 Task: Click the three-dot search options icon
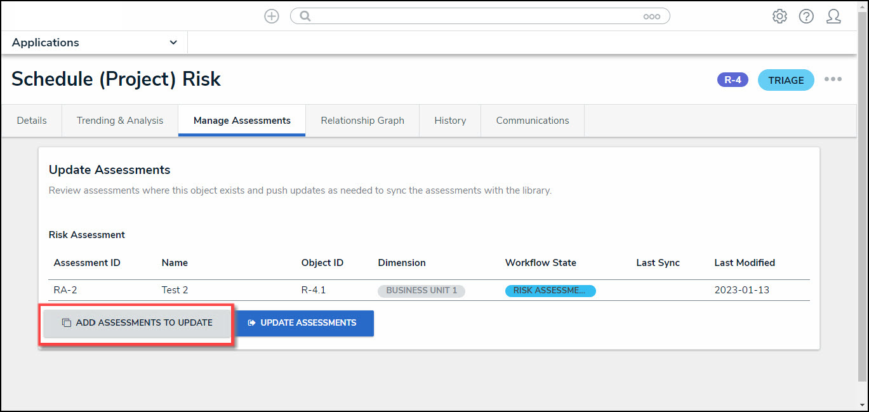pyautogui.click(x=651, y=17)
